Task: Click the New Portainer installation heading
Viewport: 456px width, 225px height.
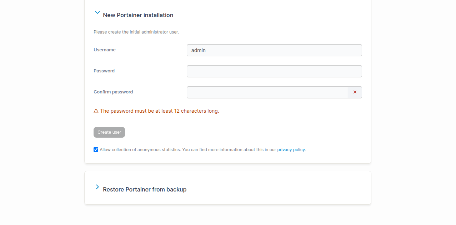Action: pos(138,15)
